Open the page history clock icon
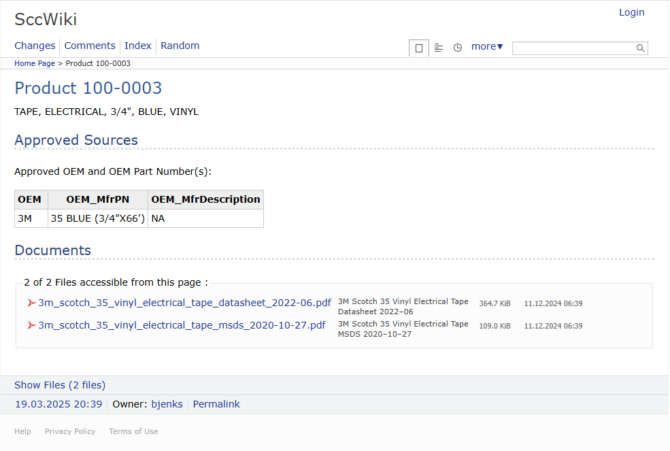 pyautogui.click(x=458, y=48)
